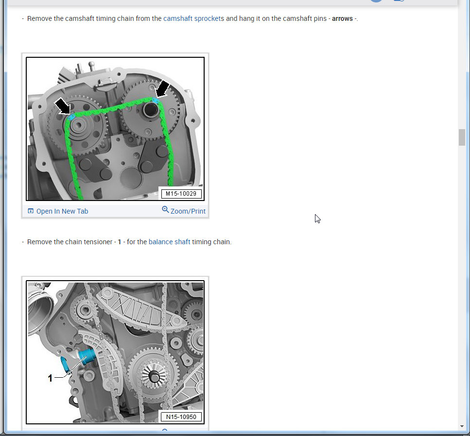Click the M15-10029 reference label

(181, 194)
